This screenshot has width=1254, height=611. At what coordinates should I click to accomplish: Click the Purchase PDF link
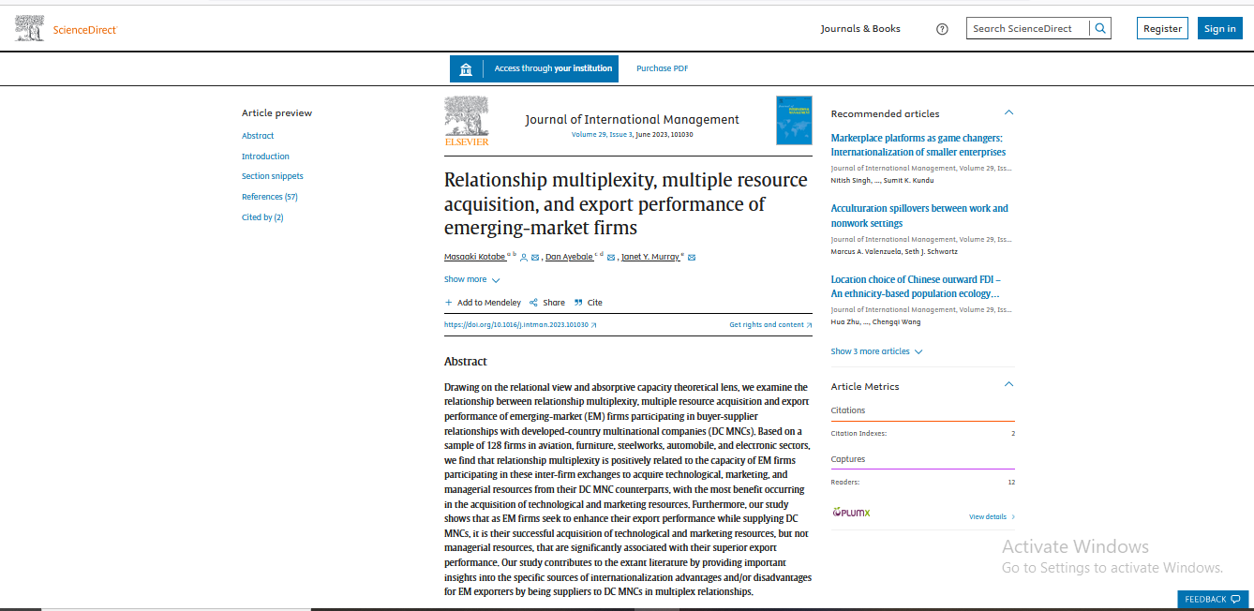662,68
